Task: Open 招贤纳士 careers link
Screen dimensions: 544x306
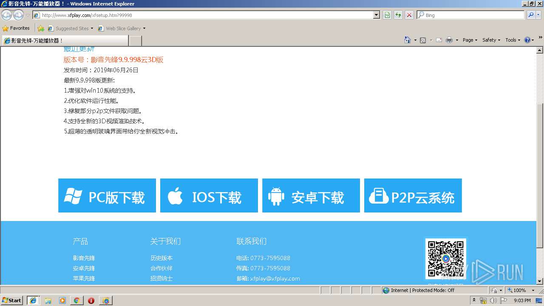Action: [161, 278]
